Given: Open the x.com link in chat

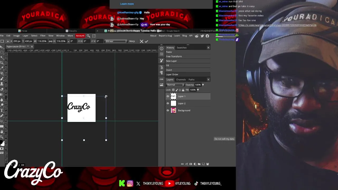Looking at the screenshot, I should (277, 25).
